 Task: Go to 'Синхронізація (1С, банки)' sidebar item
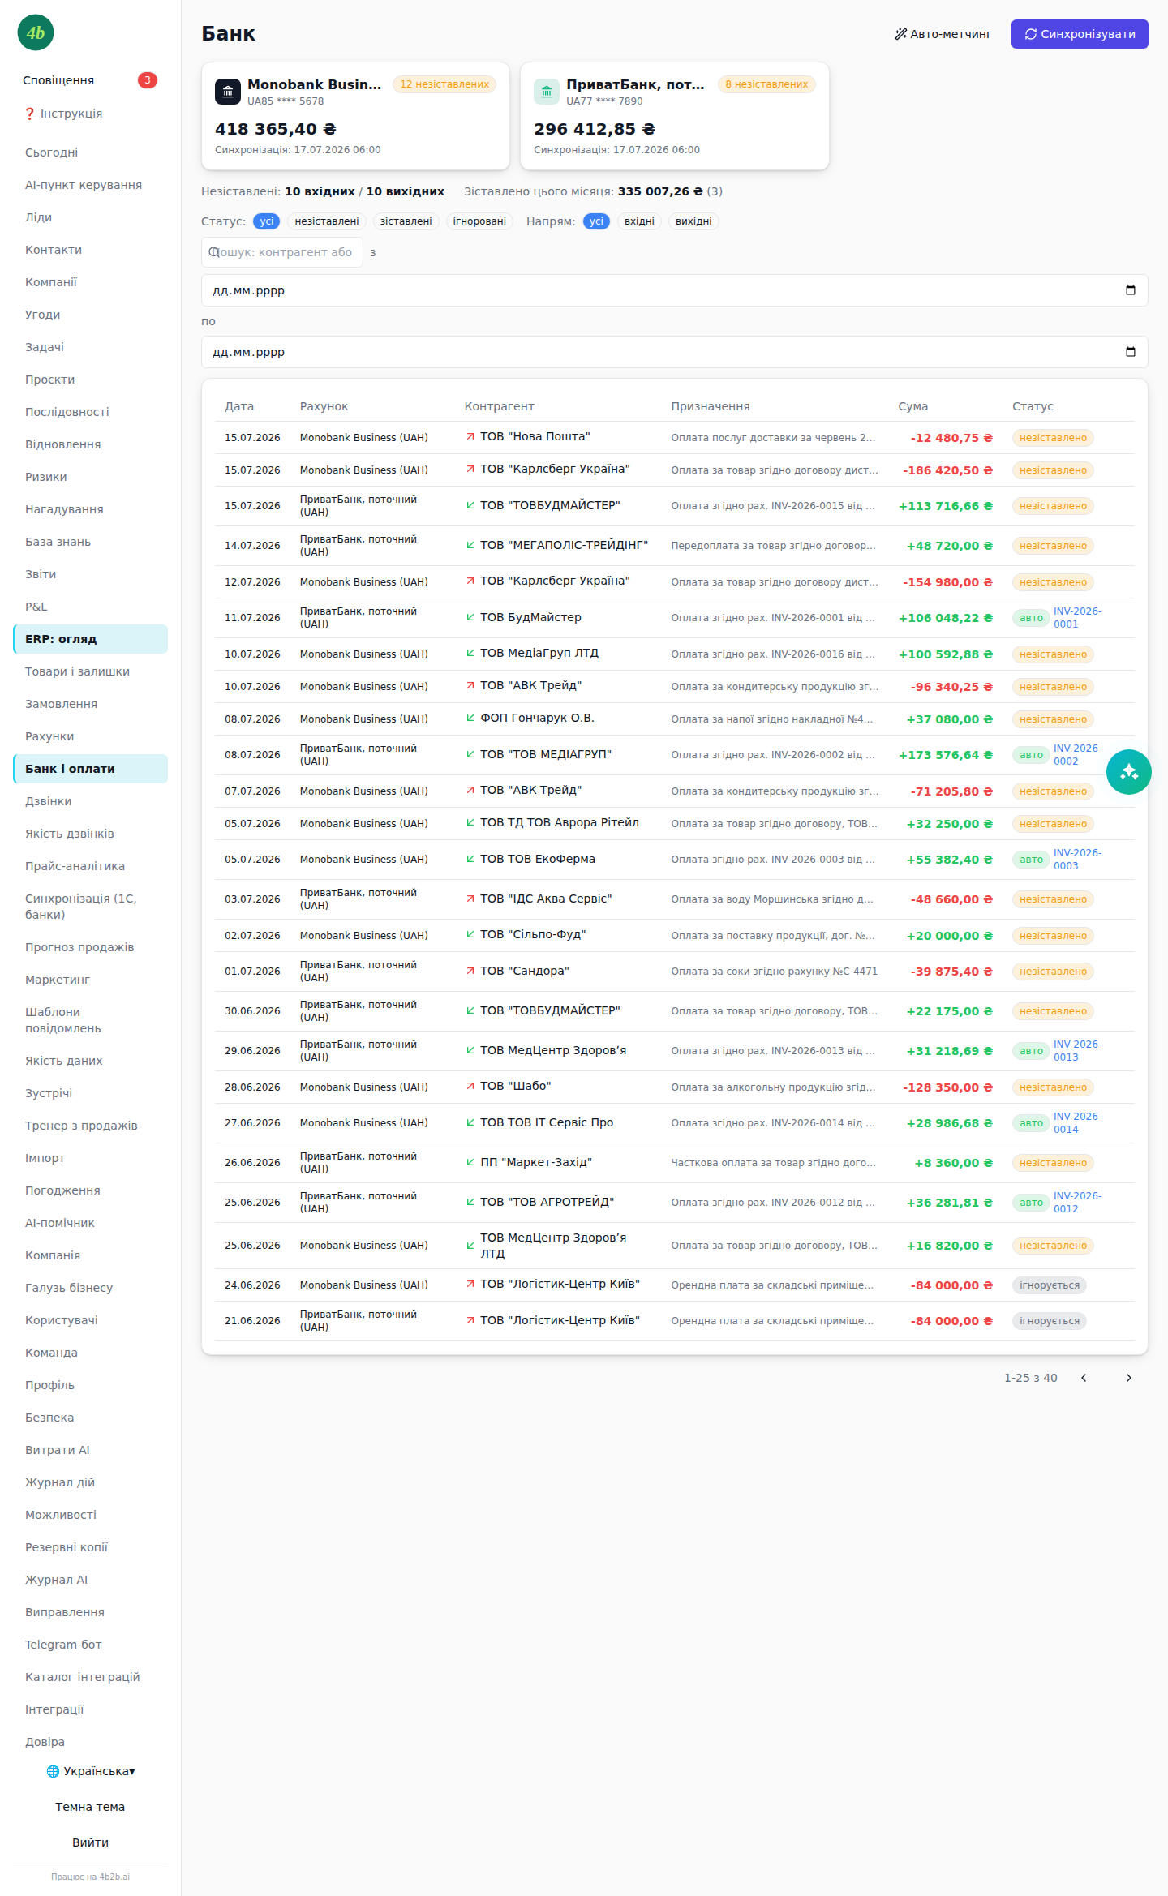pyautogui.click(x=90, y=907)
